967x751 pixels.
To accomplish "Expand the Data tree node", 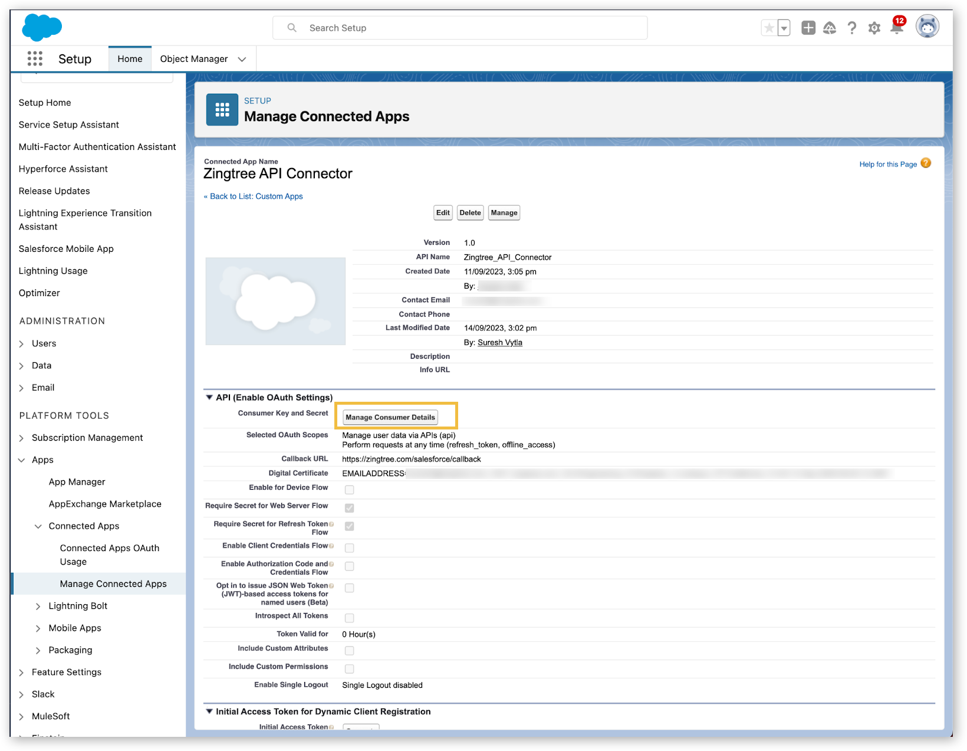I will [x=22, y=366].
